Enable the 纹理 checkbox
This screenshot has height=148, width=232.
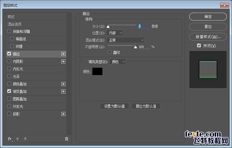point(12,46)
